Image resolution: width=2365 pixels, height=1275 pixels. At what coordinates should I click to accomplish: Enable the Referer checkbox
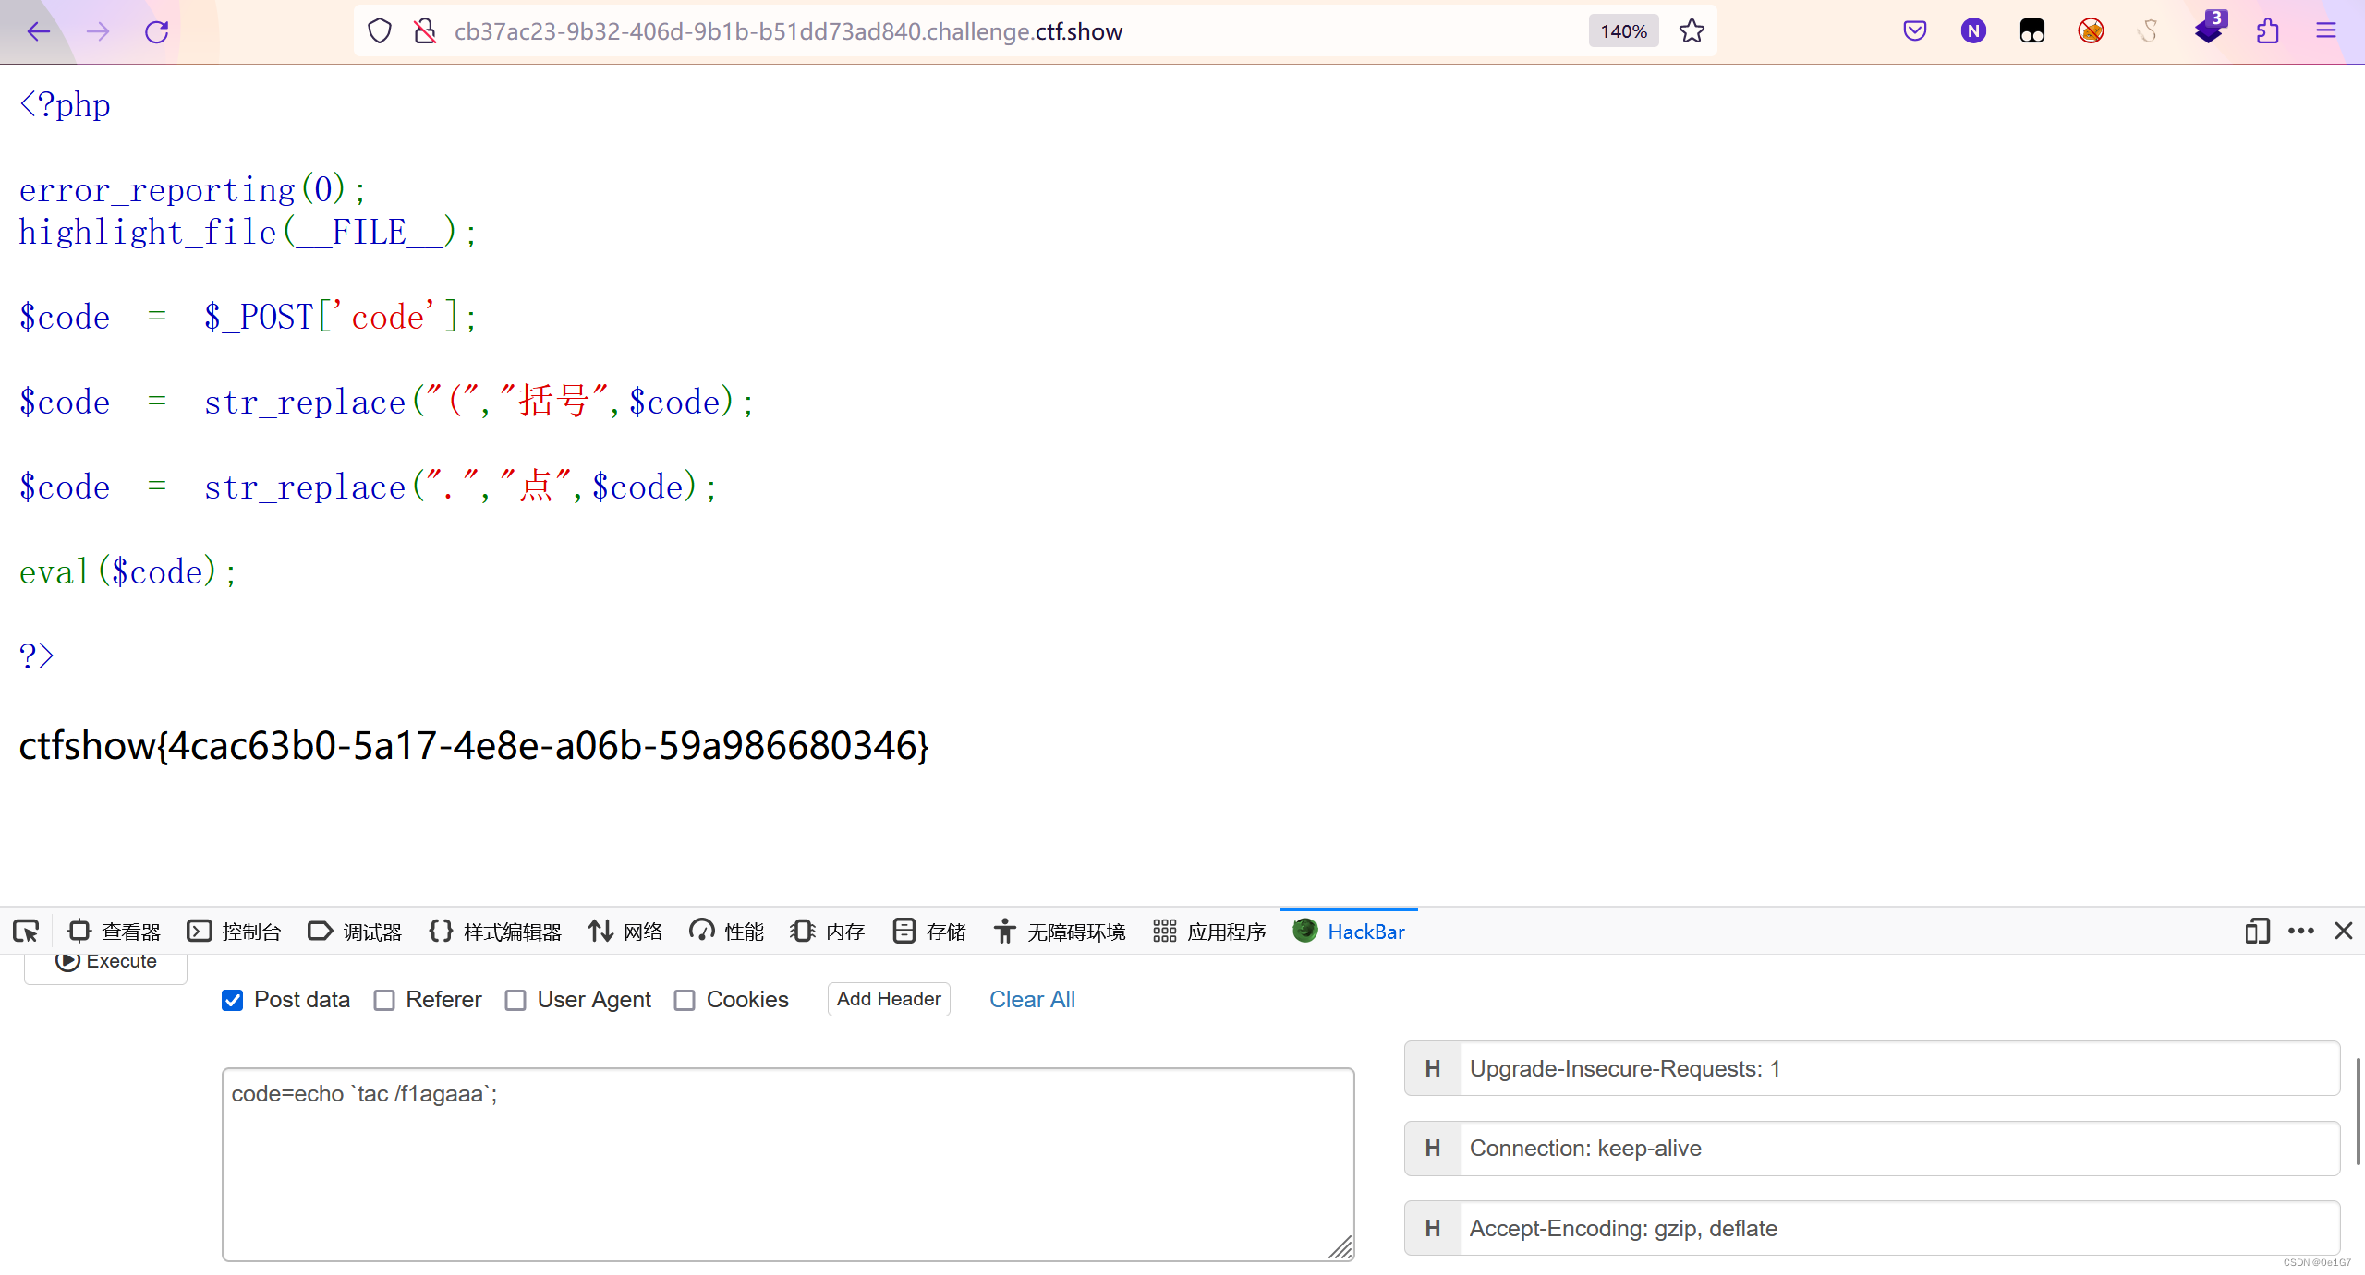[384, 1000]
